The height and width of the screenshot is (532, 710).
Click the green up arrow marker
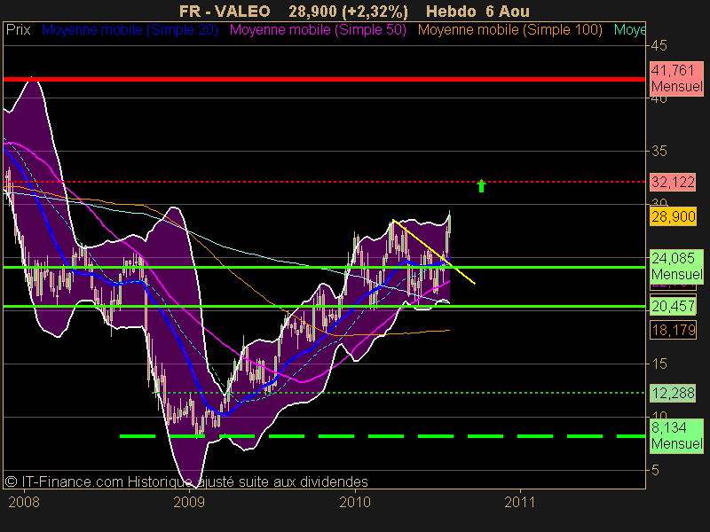tap(481, 185)
